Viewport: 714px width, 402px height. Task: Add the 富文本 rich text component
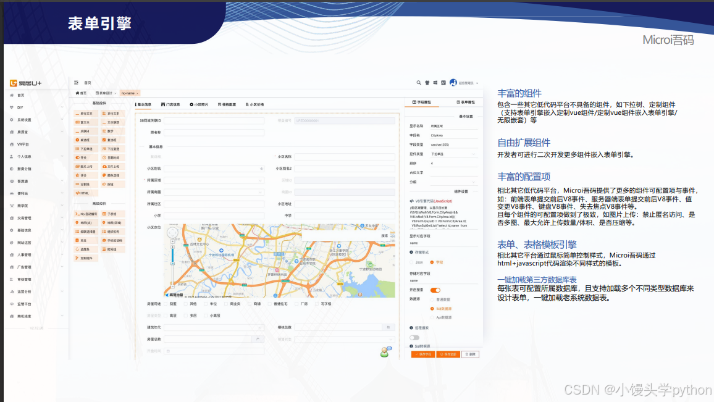[x=86, y=122]
